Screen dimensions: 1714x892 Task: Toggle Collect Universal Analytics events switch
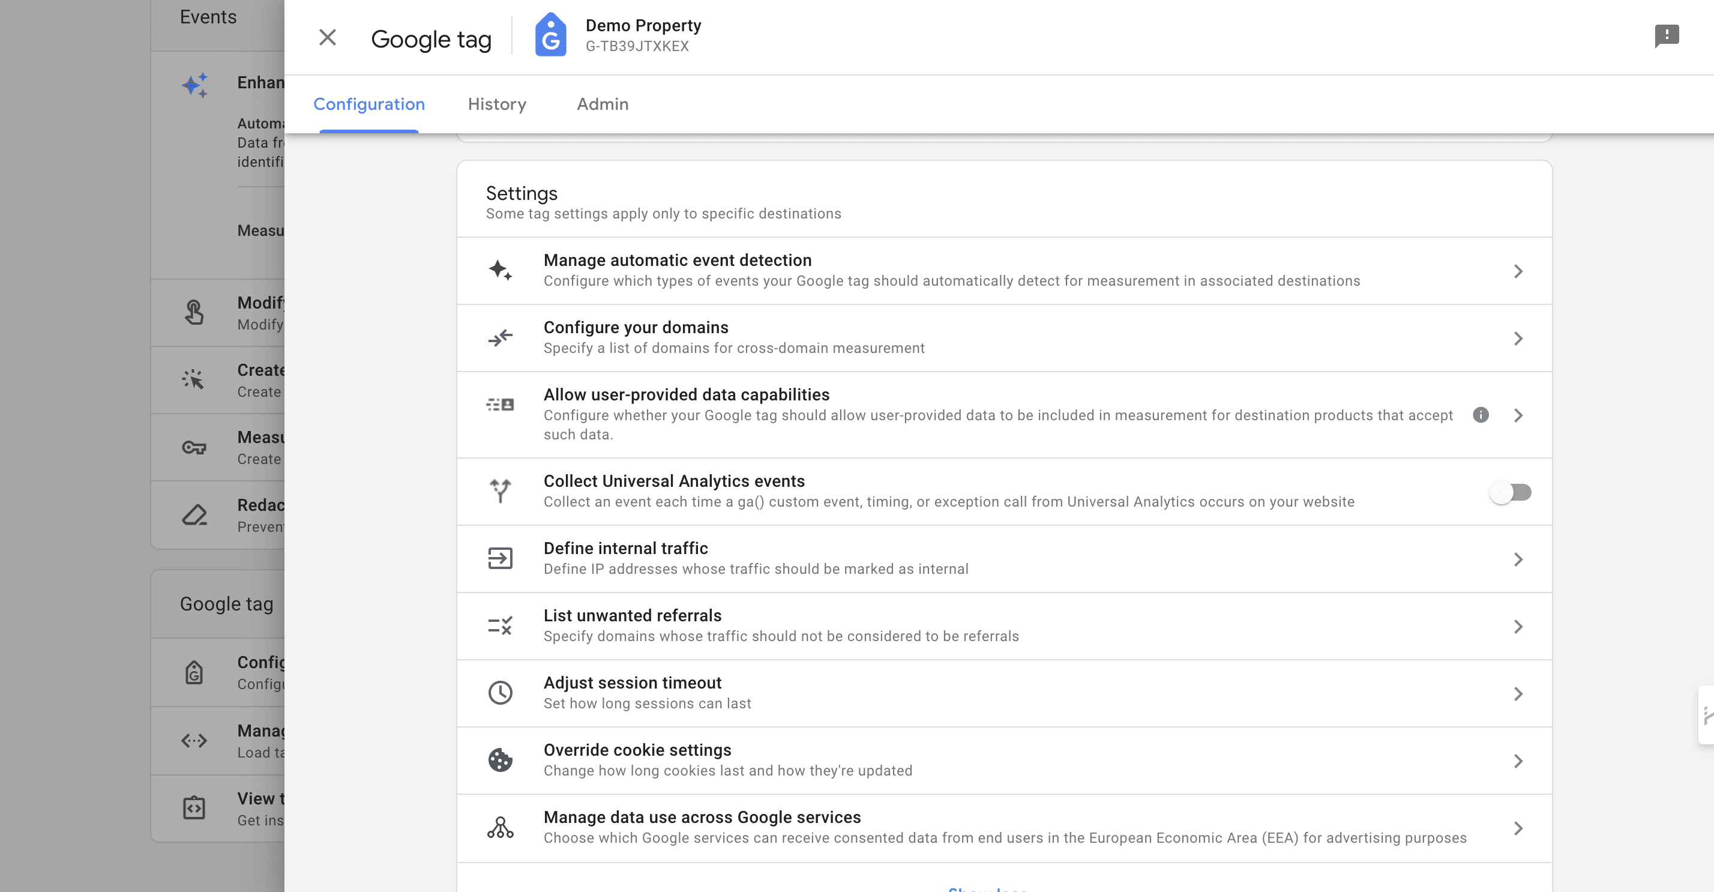[1511, 492]
